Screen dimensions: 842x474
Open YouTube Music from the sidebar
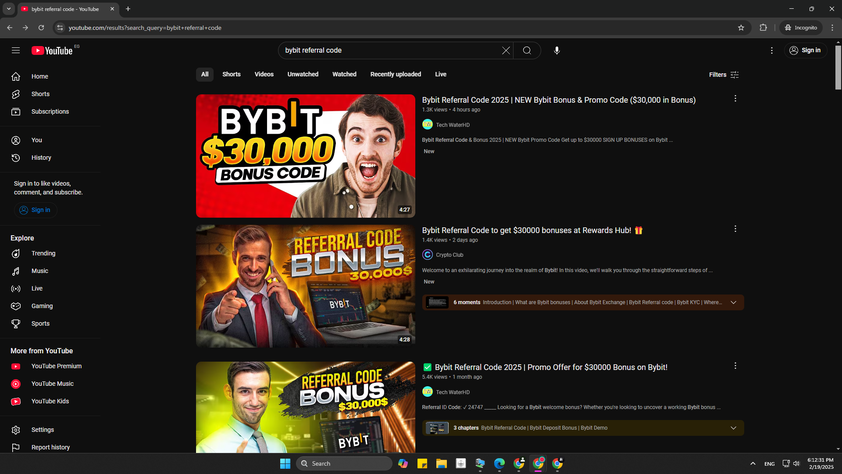pyautogui.click(x=52, y=384)
